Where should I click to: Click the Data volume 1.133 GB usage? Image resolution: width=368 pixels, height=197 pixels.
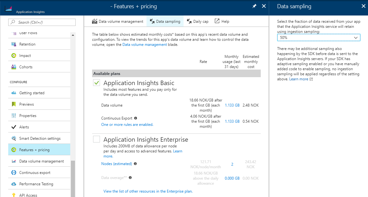232,105
